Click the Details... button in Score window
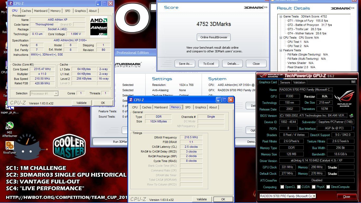The height and width of the screenshot is (203, 361). [233, 64]
